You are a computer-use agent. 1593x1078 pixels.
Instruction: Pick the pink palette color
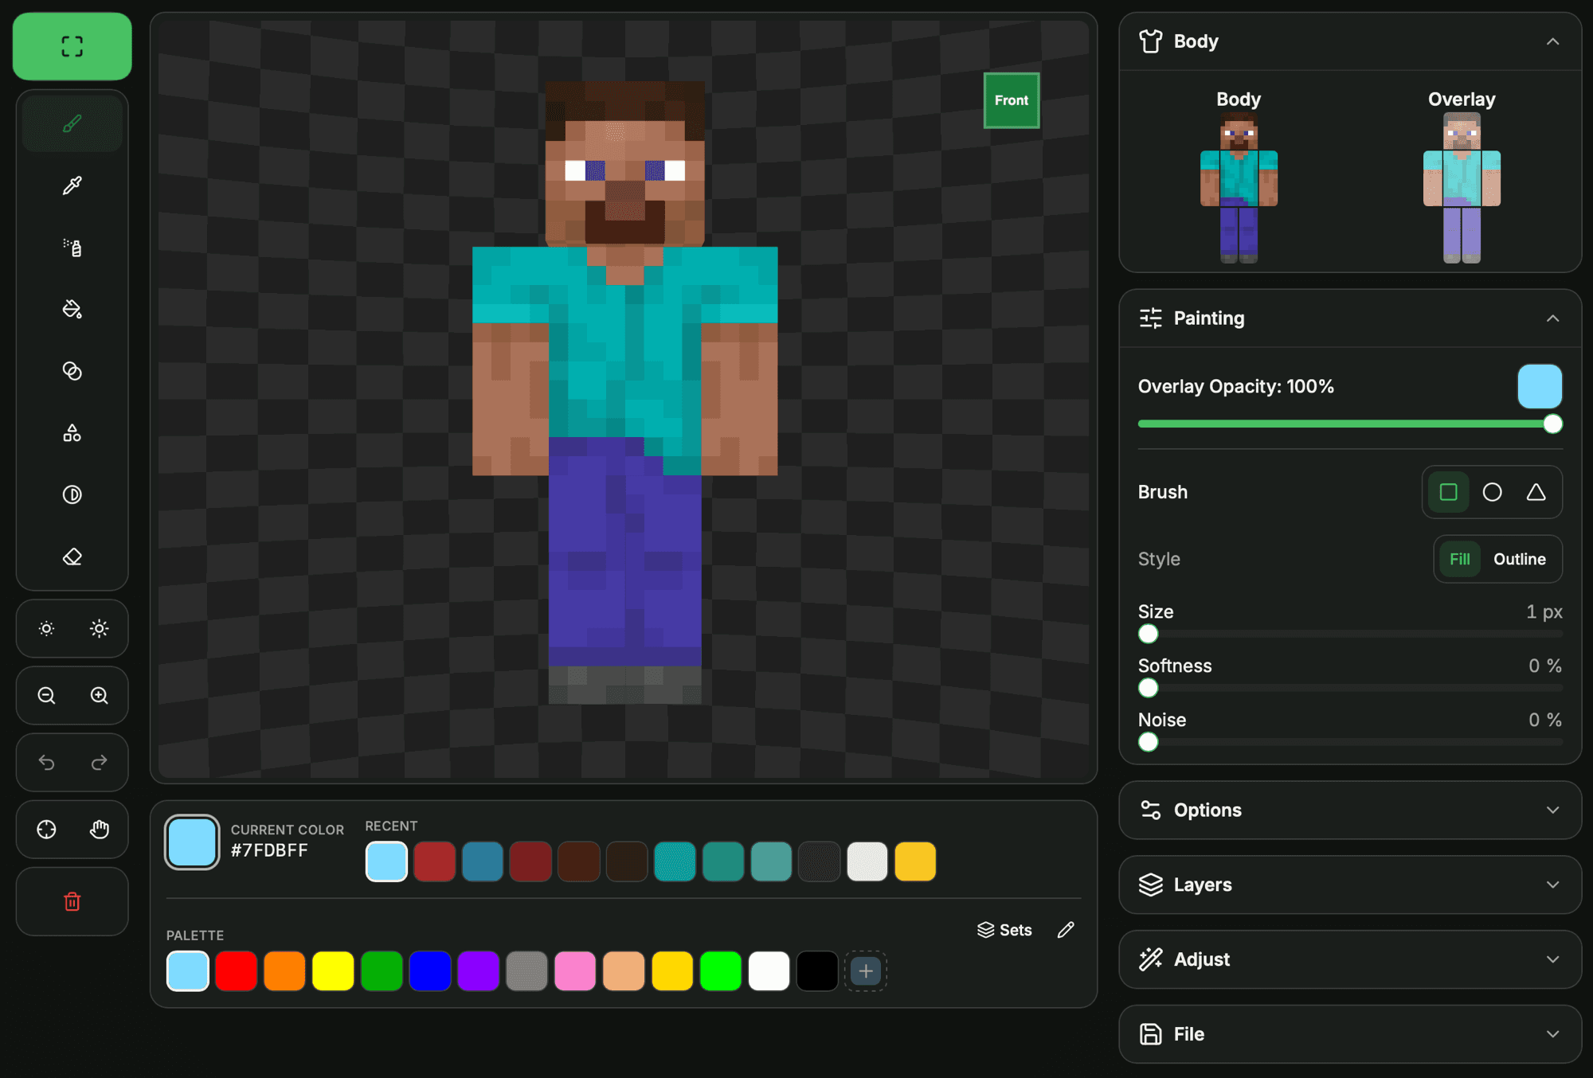point(575,971)
